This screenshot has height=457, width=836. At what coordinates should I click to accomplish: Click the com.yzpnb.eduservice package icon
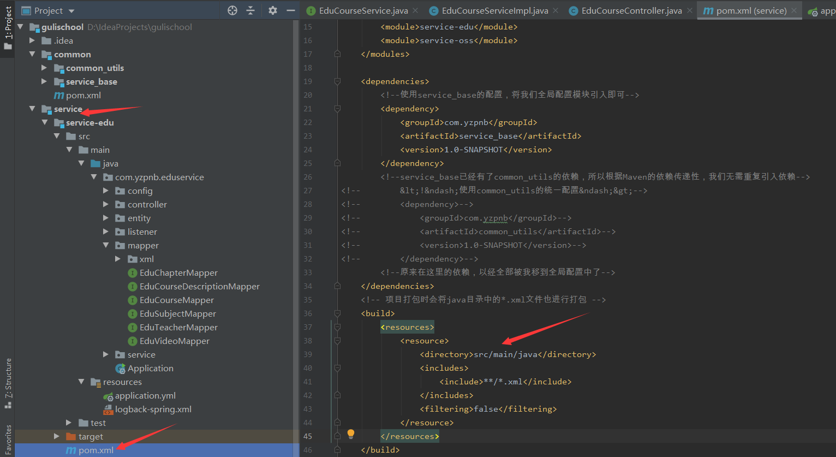click(108, 177)
